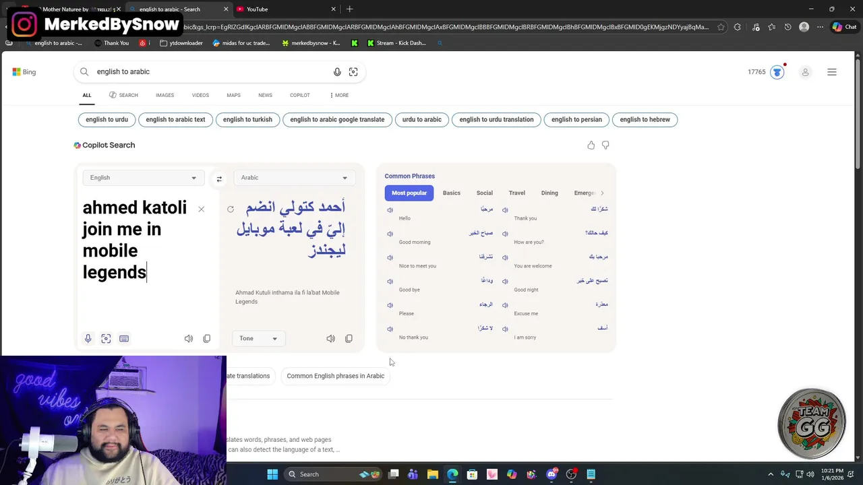Click english to urdu suggestion chip
Screen dimensions: 863x485
pos(107,119)
